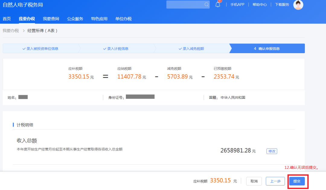
Task: Click 经营所得（A表）breadcrumb text
Action: [x=43, y=31]
